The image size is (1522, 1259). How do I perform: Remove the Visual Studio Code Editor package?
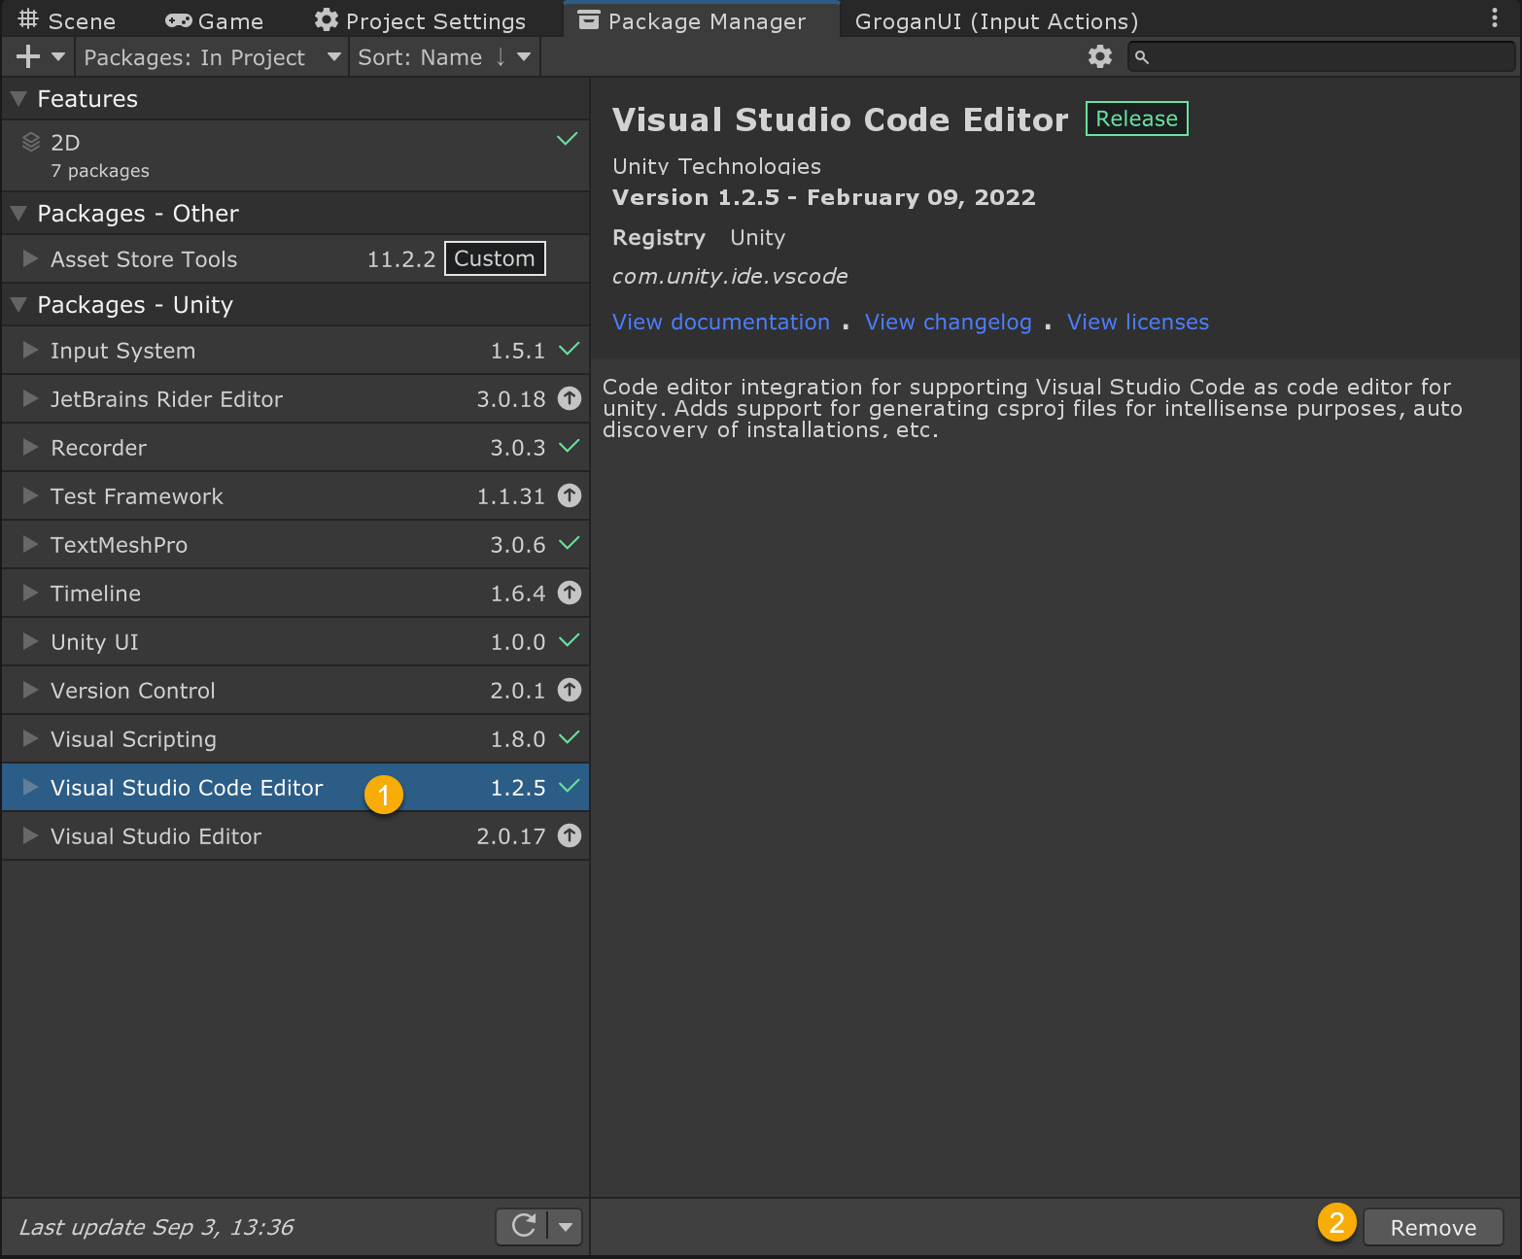point(1434,1228)
